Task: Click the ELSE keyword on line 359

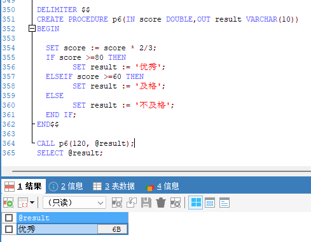Action: (x=55, y=96)
